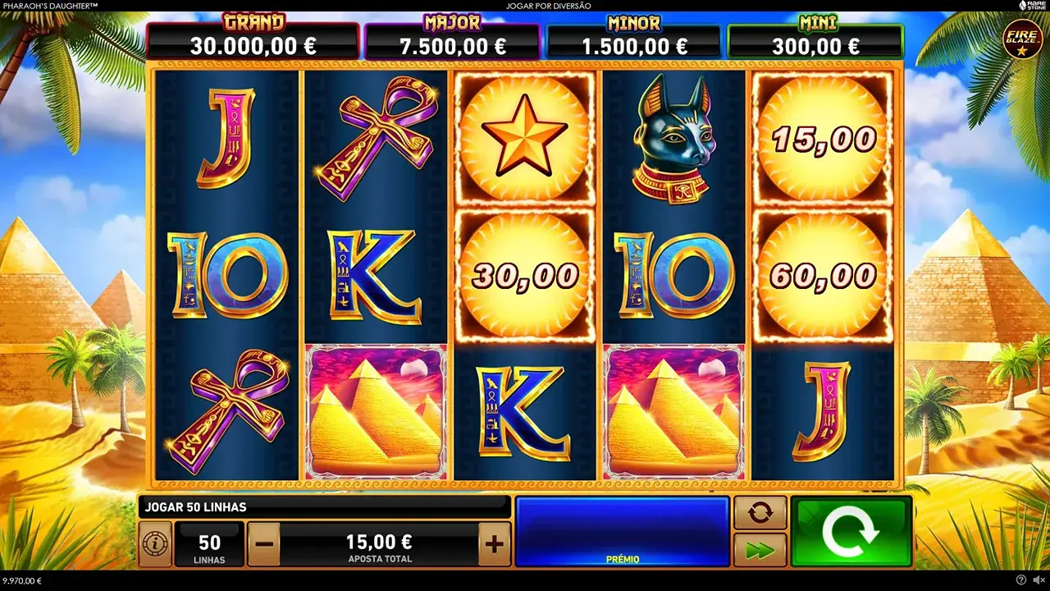Unmute the sound speaker icon

pos(1038,580)
